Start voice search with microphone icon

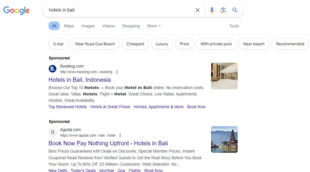[212, 10]
